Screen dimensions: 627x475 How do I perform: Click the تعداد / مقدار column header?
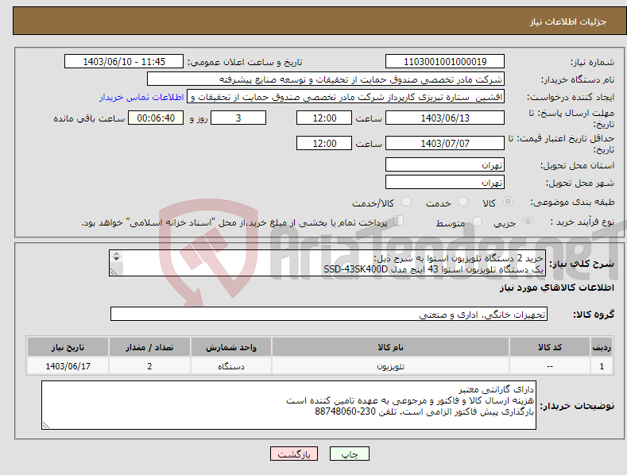point(149,347)
